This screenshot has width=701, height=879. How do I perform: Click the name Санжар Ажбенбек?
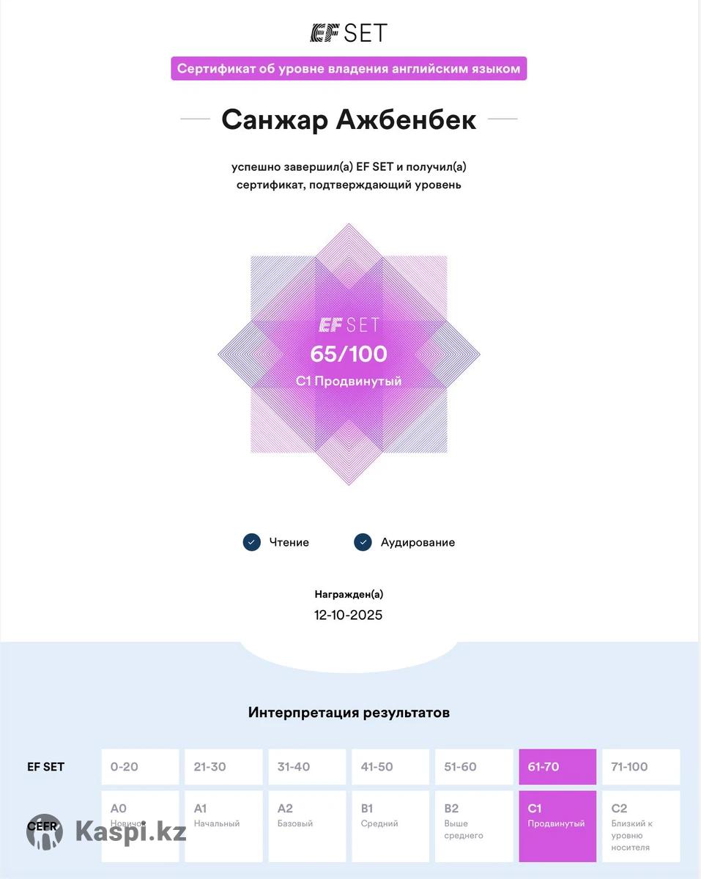click(349, 119)
